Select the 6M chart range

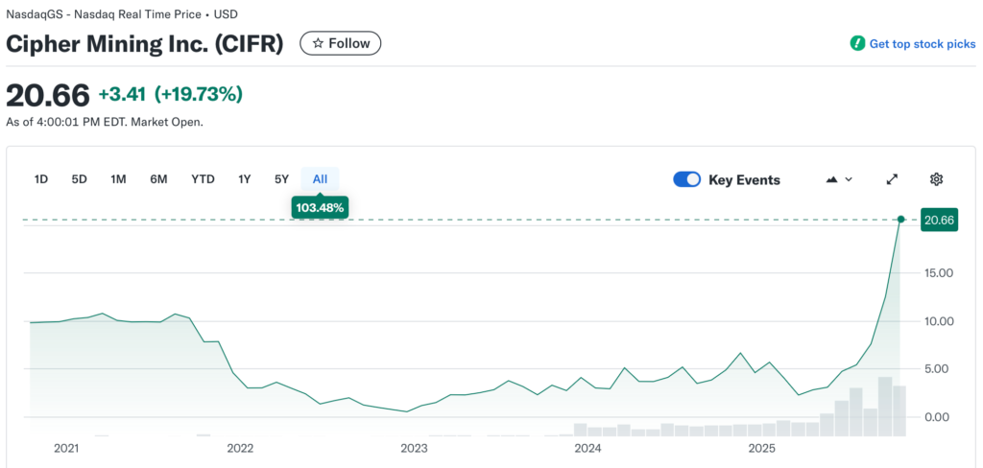[158, 179]
